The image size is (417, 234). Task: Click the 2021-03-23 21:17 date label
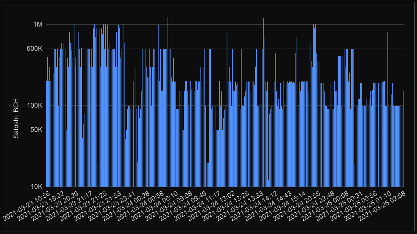click(70, 206)
